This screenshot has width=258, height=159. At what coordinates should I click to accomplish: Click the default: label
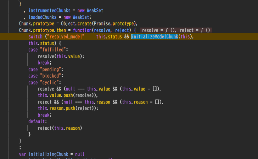click(x=38, y=122)
